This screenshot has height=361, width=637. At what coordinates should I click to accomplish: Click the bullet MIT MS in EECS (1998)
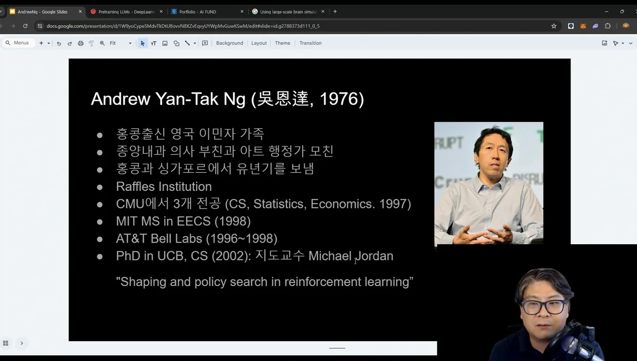(183, 221)
